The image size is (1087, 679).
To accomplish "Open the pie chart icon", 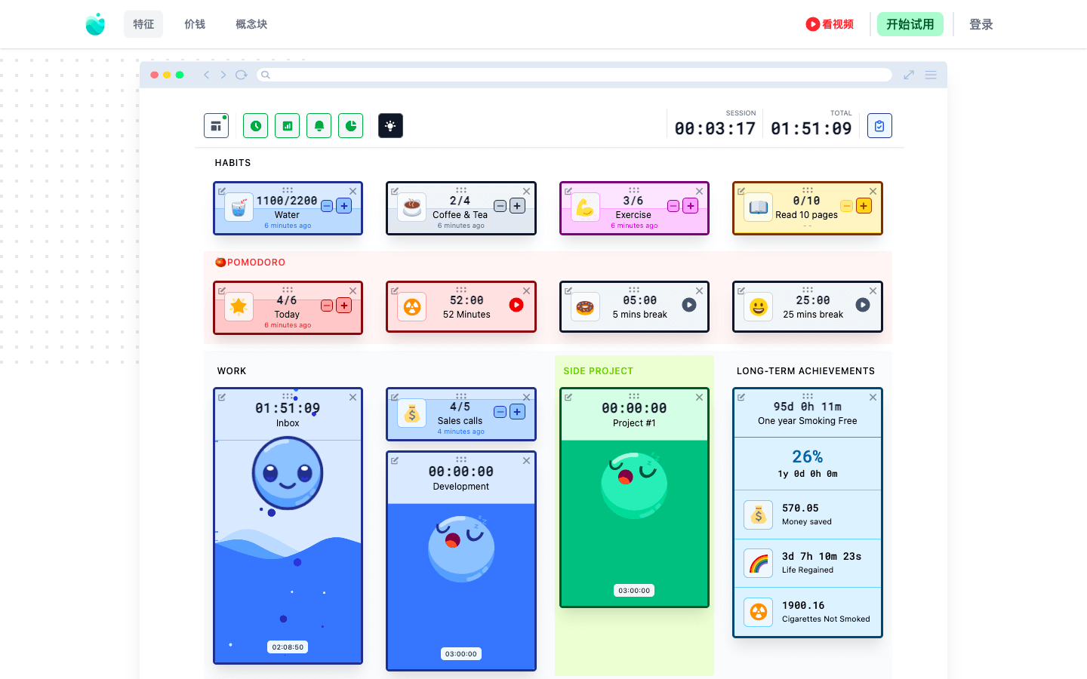I will (x=351, y=126).
